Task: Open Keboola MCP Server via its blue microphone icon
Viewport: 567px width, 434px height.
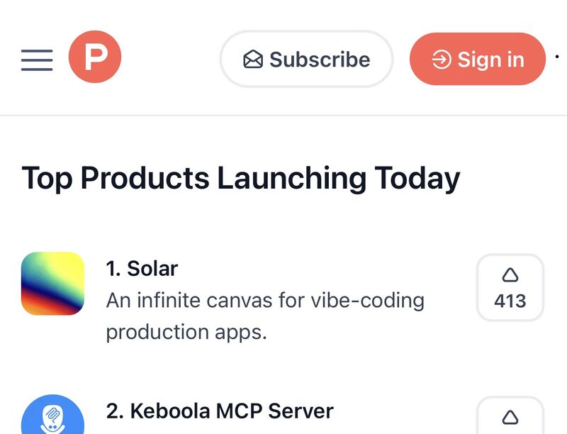Action: pos(52,414)
